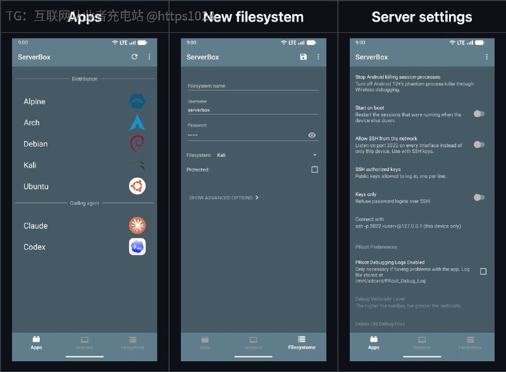The width and height of the screenshot is (506, 372).
Task: Select Alpine distribution row
Action: [85, 101]
